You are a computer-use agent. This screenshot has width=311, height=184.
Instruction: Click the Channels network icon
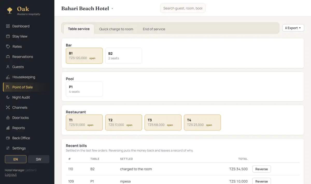click(x=8, y=108)
